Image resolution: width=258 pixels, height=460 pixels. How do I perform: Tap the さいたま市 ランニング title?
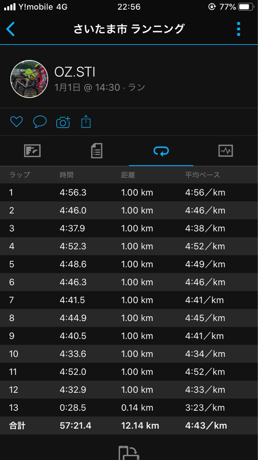129,29
